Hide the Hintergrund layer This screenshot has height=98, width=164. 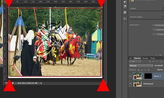(130, 83)
